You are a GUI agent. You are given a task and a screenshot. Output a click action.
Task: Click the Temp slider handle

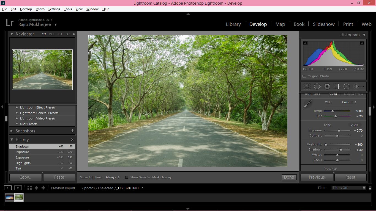(x=333, y=111)
